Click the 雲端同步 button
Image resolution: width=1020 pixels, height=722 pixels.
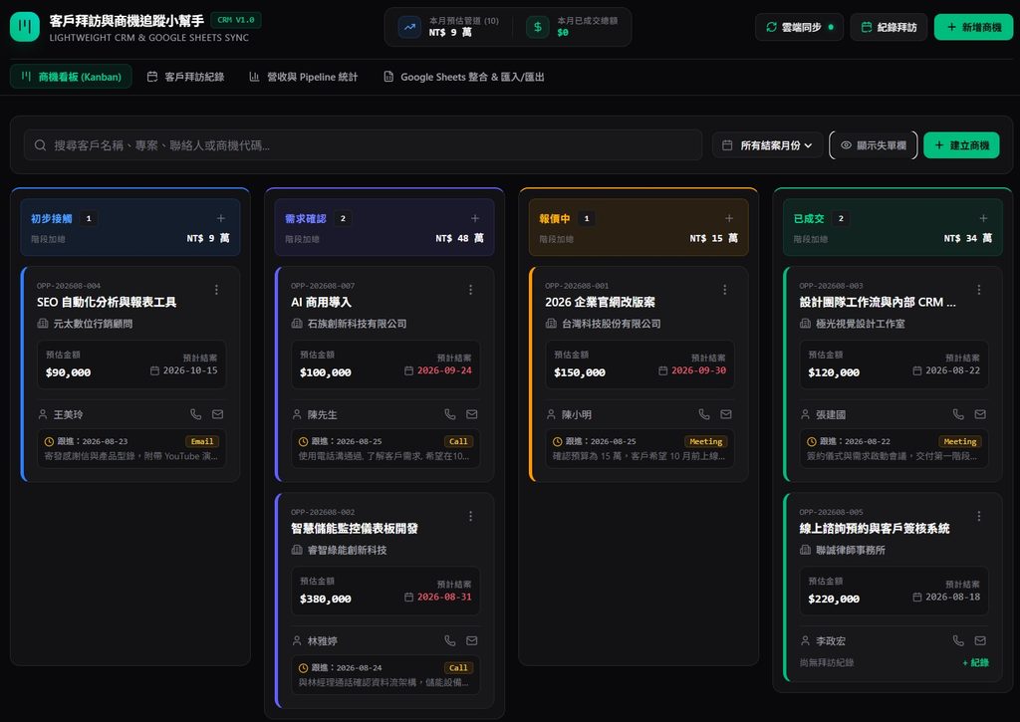(x=800, y=27)
